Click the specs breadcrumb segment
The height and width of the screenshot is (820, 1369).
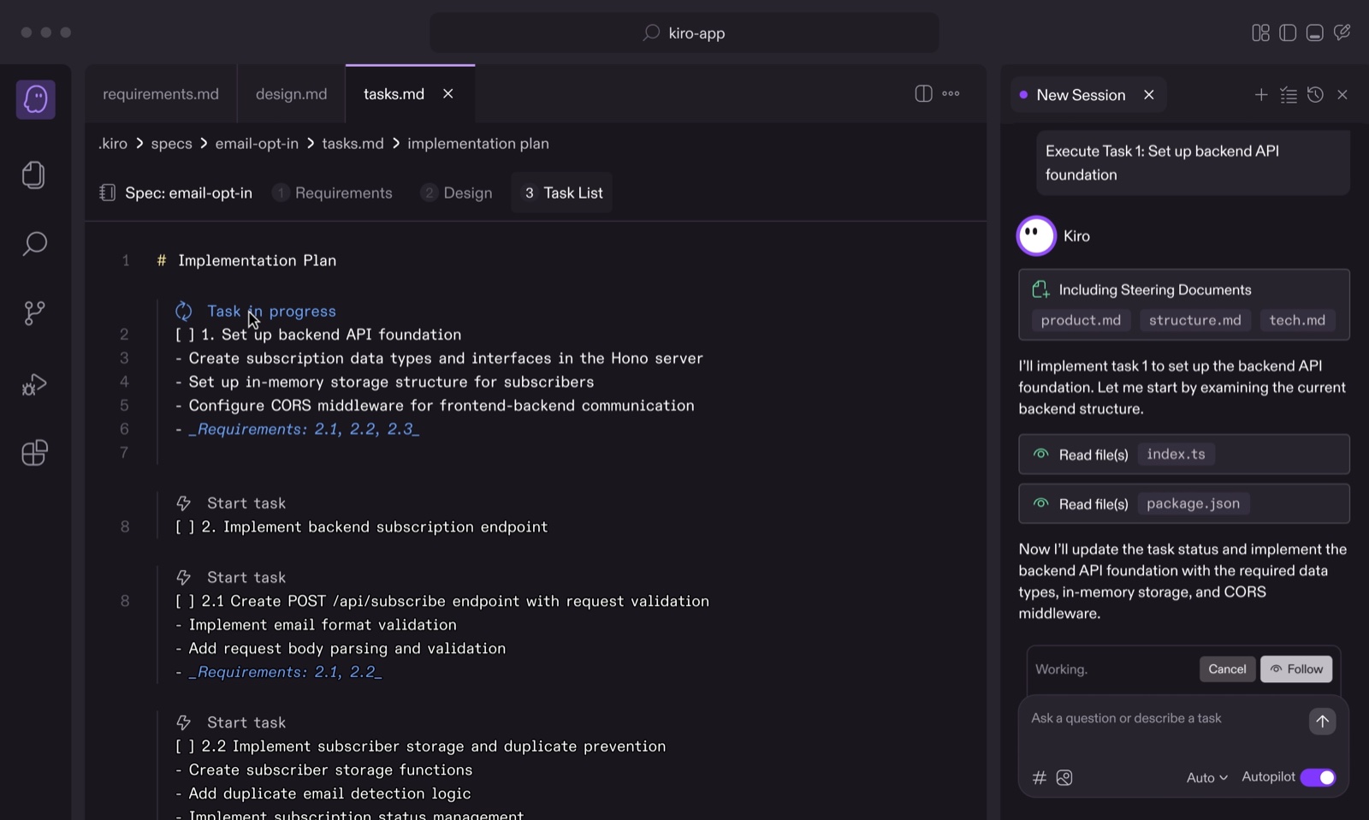click(x=171, y=144)
